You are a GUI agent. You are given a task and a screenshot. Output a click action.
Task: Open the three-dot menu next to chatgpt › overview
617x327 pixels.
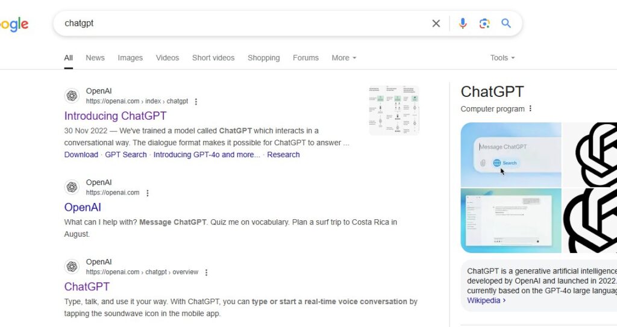pyautogui.click(x=206, y=272)
